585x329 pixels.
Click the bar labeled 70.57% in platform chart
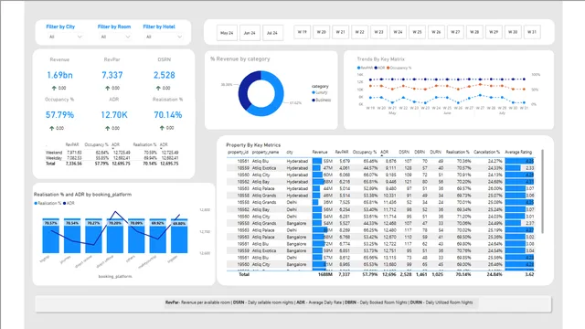point(51,236)
